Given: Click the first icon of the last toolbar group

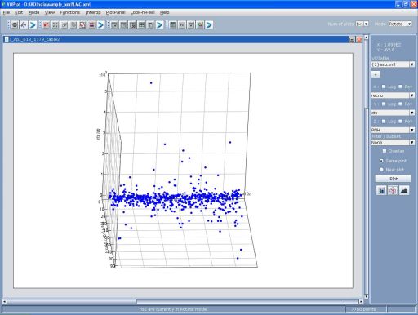Looking at the screenshot, I should [x=173, y=25].
